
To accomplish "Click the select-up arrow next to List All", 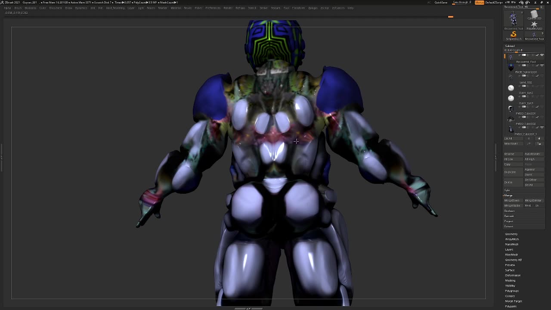I will click(529, 138).
